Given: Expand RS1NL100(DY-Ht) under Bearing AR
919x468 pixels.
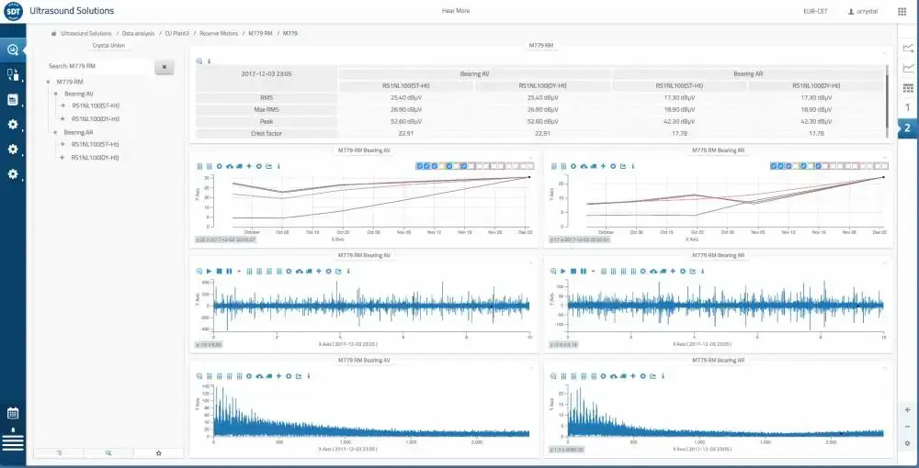Looking at the screenshot, I should [63, 158].
